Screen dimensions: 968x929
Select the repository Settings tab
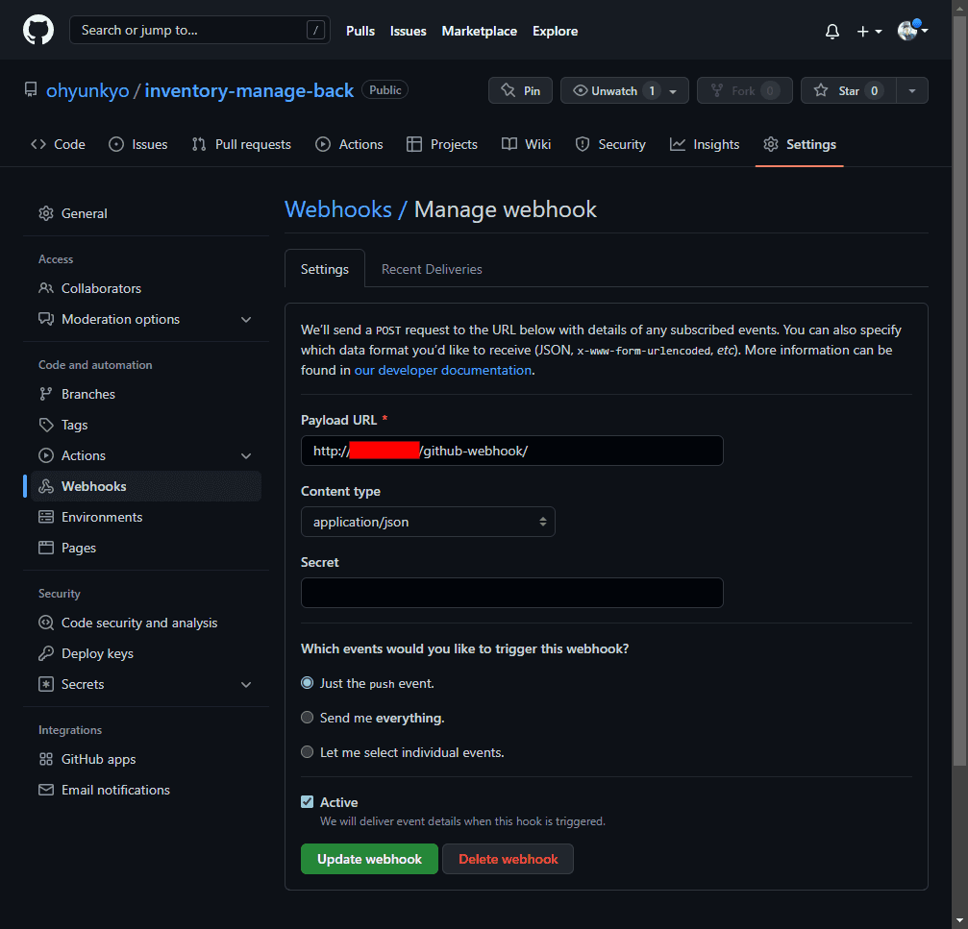pyautogui.click(x=800, y=144)
